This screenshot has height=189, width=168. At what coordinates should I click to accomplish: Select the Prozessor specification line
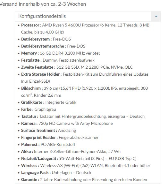[x=85, y=28]
